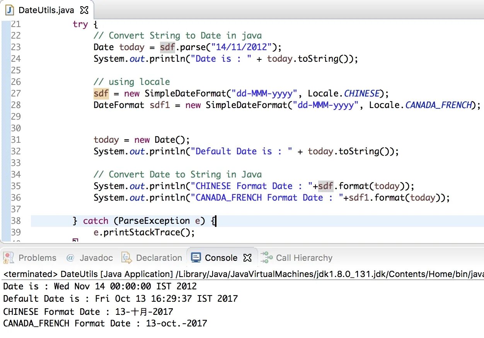The image size is (484, 338).
Task: Click line number 28 in the gutter
Action: coord(15,105)
